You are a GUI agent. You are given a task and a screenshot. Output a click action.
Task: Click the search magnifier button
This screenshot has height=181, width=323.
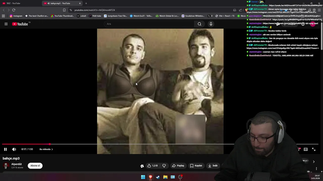point(199,24)
